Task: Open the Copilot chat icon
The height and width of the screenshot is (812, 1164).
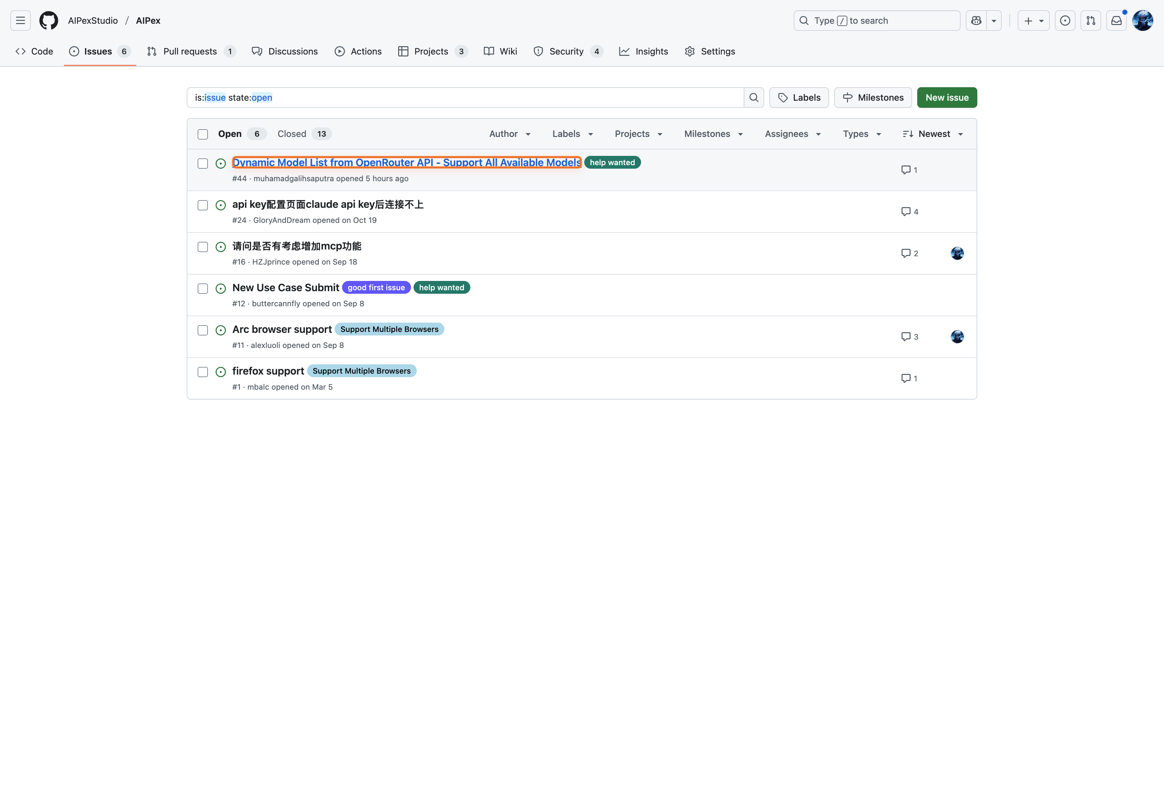Action: pos(975,20)
